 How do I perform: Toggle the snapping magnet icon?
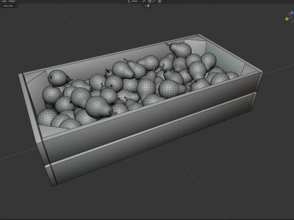pos(149,1)
